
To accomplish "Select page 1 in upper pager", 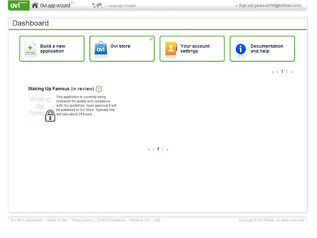I will (x=282, y=71).
